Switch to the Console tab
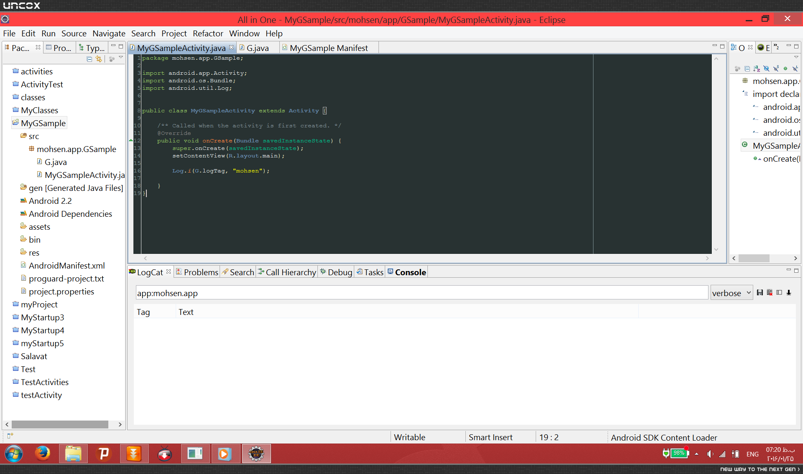The width and height of the screenshot is (803, 474). pos(407,272)
